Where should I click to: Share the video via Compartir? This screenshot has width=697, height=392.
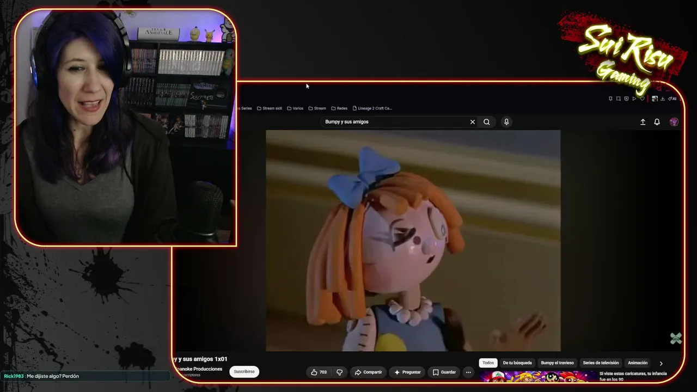368,372
